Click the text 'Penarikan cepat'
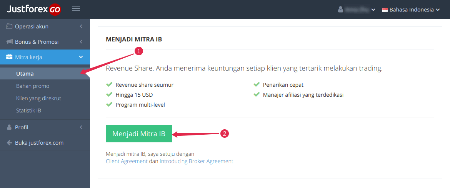The height and width of the screenshot is (188, 450). coord(283,85)
